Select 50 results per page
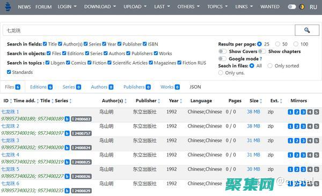Screen dimensions: 322x196 (277, 44)
